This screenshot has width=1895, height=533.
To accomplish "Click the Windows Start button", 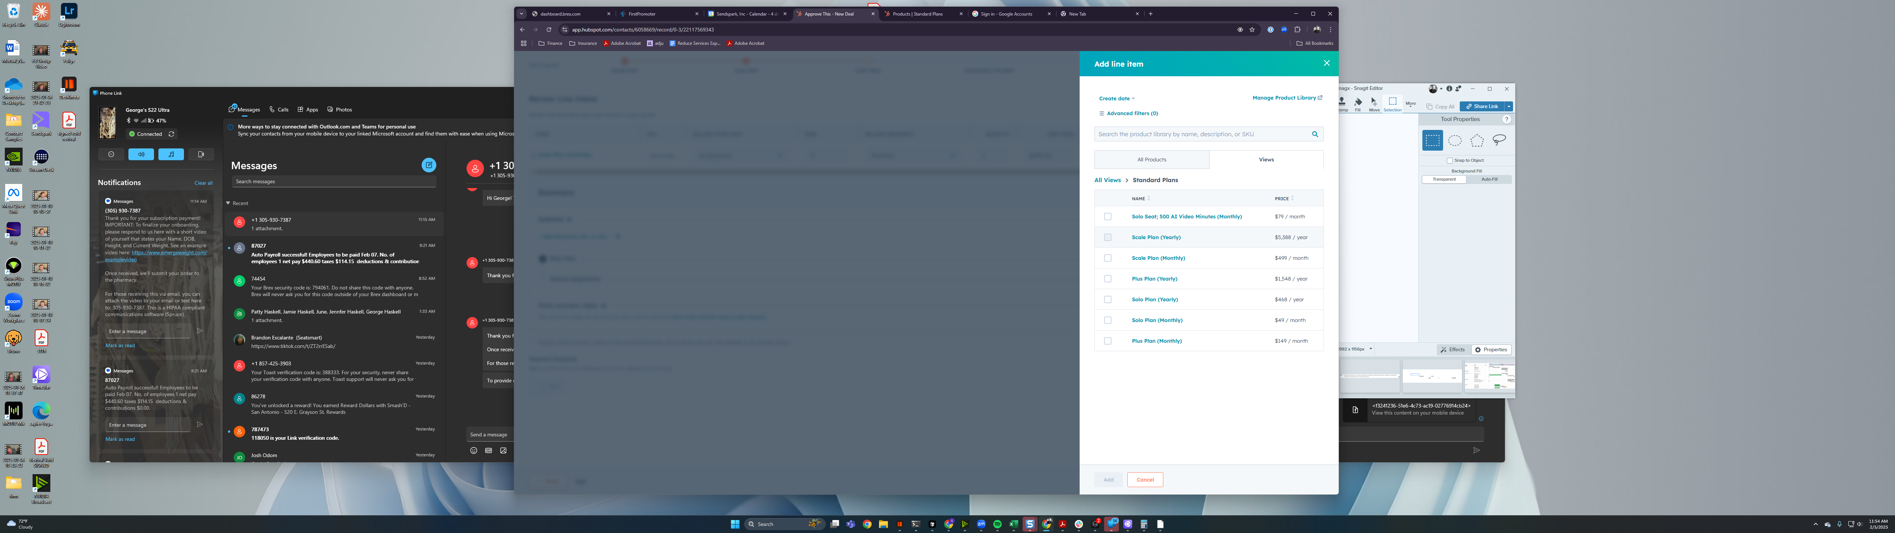I will pos(736,524).
